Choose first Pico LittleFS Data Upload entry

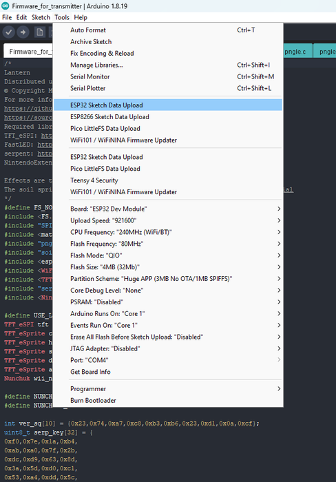point(168,129)
